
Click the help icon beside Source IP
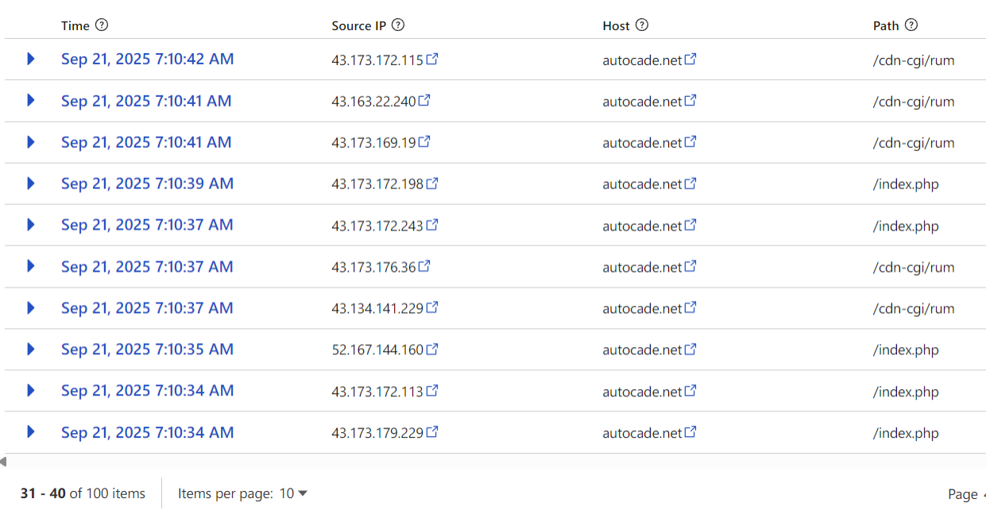pos(398,25)
